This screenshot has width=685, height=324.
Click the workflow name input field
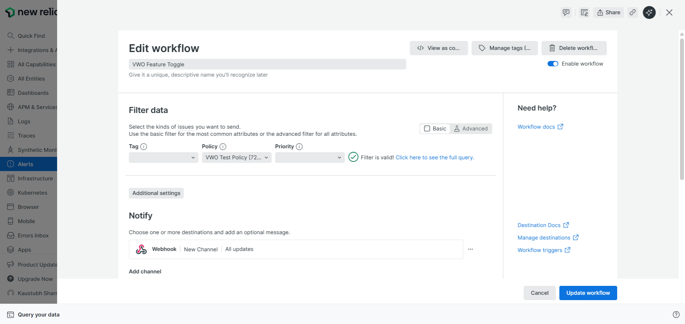click(267, 64)
